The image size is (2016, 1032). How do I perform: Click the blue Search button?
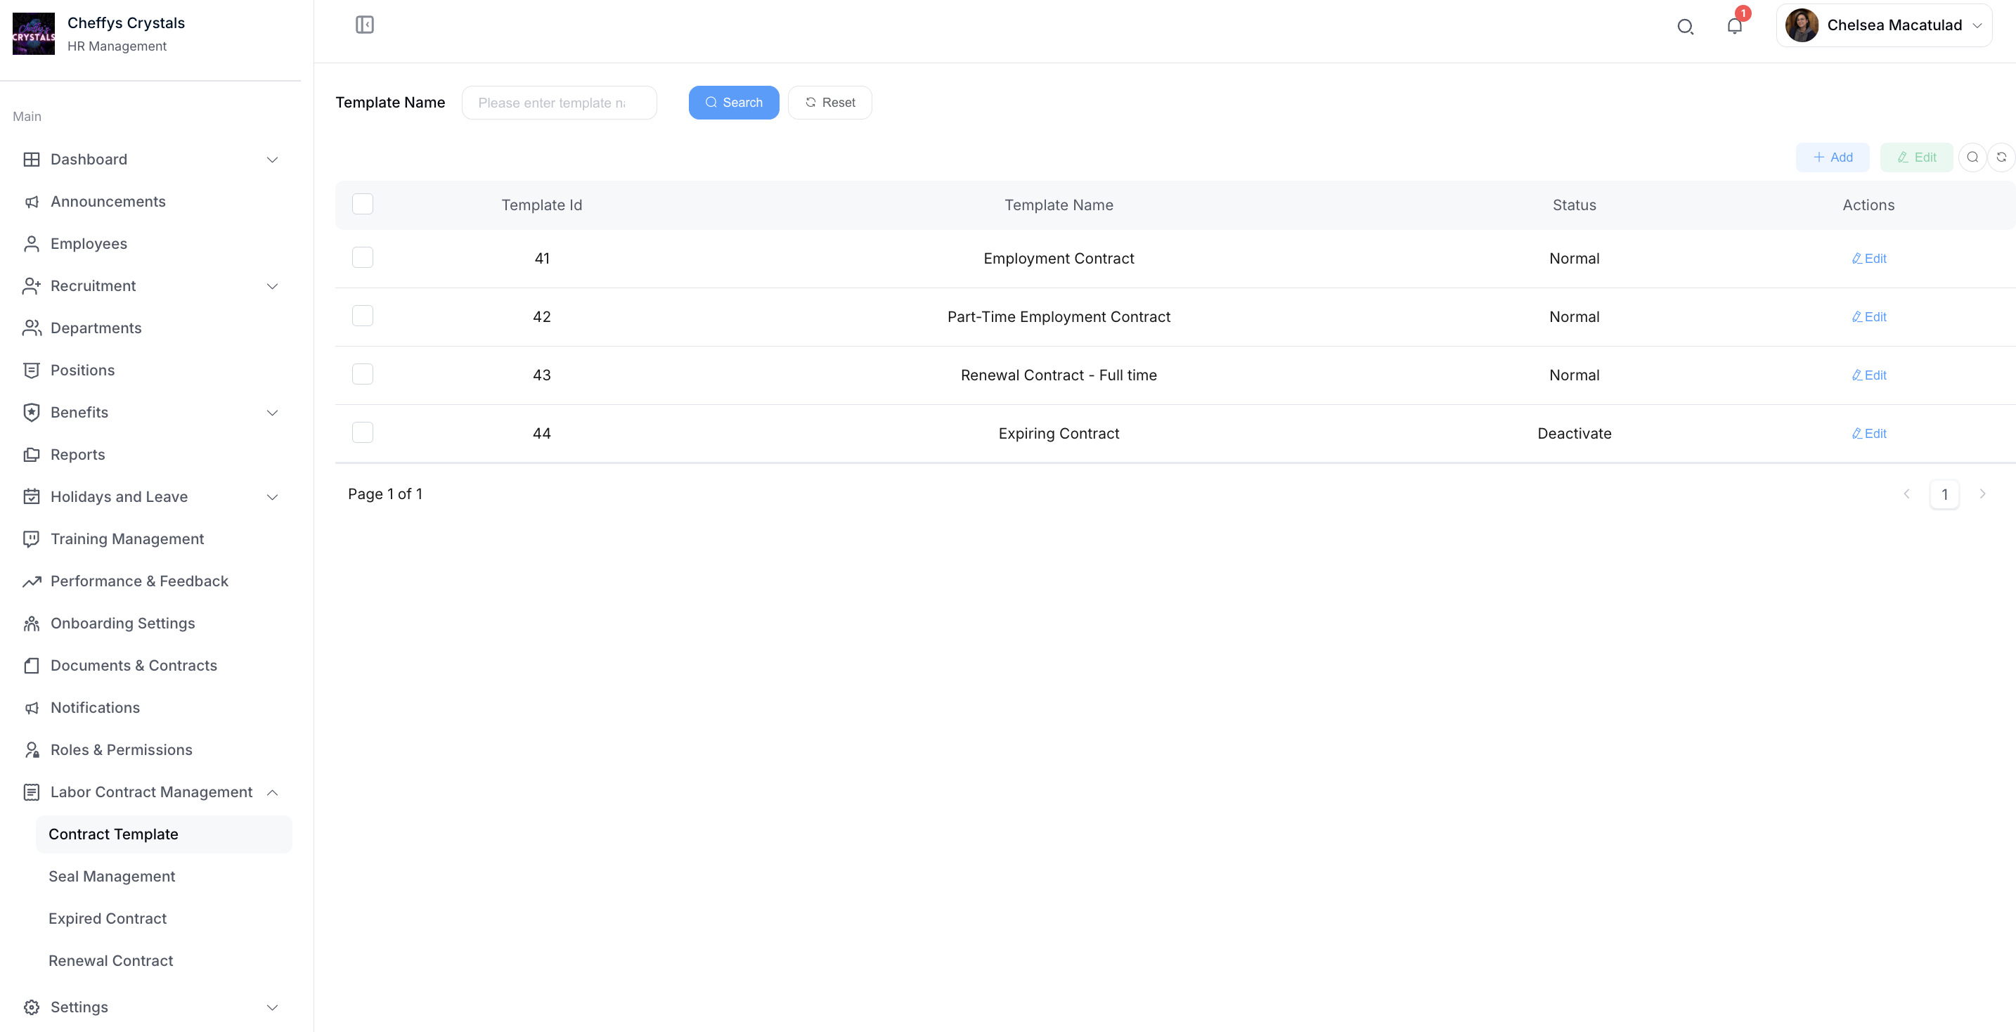tap(733, 103)
